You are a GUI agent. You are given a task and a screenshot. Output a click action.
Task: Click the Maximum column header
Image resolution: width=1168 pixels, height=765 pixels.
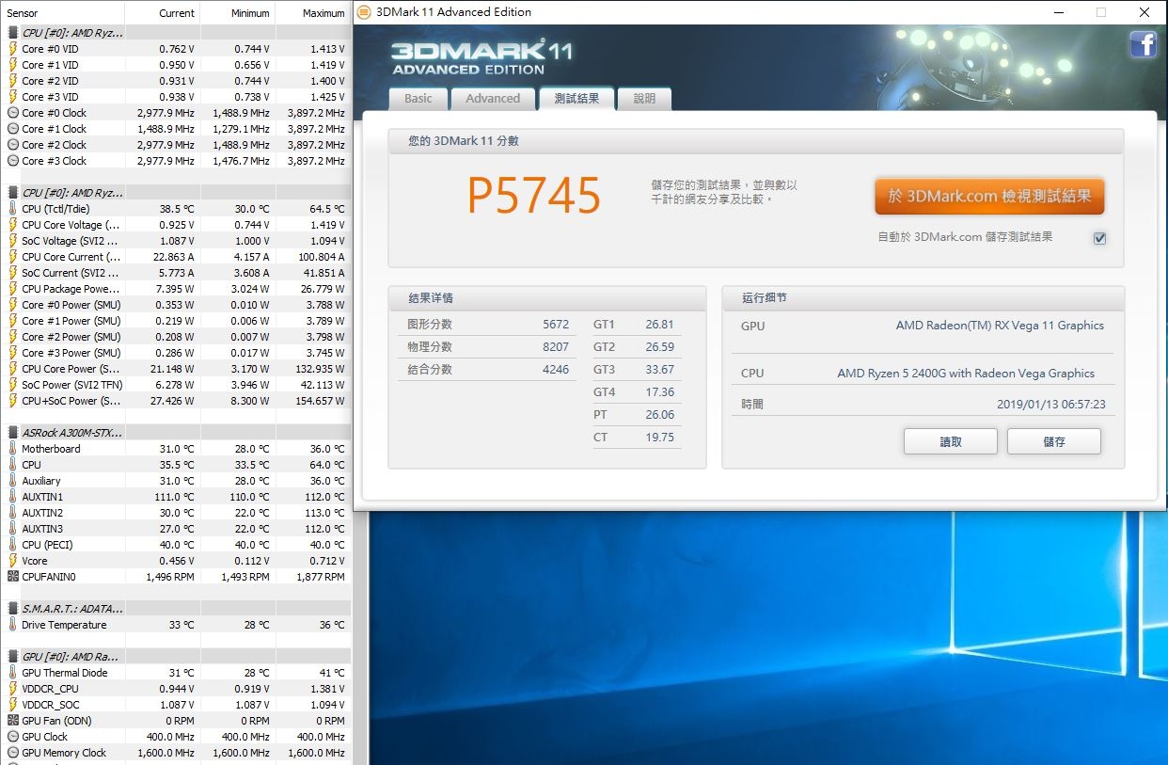pos(313,13)
